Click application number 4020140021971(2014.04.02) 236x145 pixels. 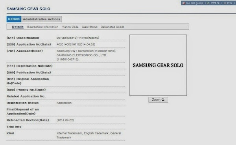(76, 44)
